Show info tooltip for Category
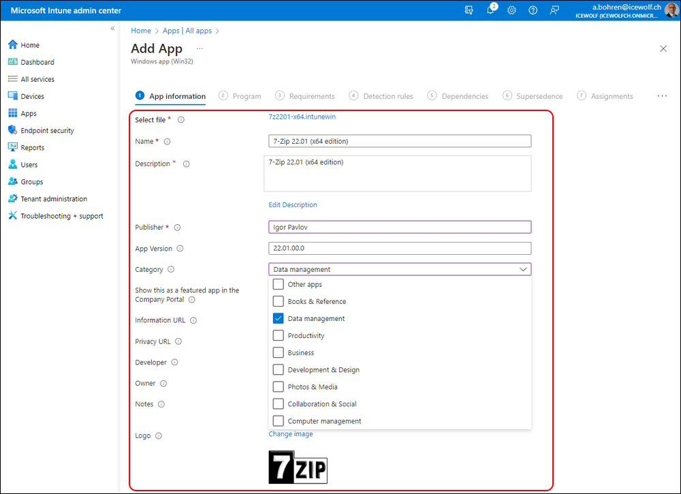Image resolution: width=681 pixels, height=494 pixels. click(x=171, y=269)
